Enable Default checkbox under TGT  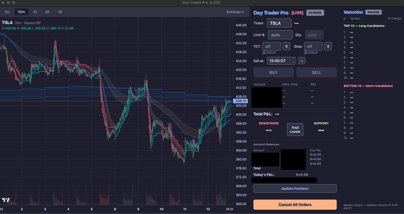[264, 53]
